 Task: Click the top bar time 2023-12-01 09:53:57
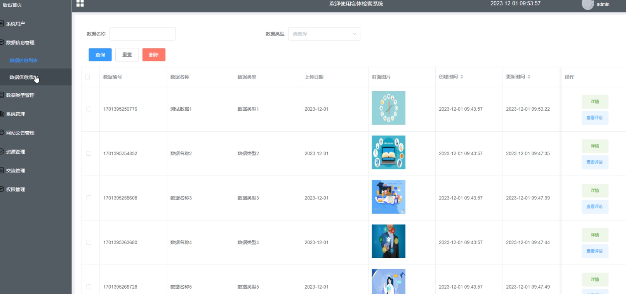point(515,3)
